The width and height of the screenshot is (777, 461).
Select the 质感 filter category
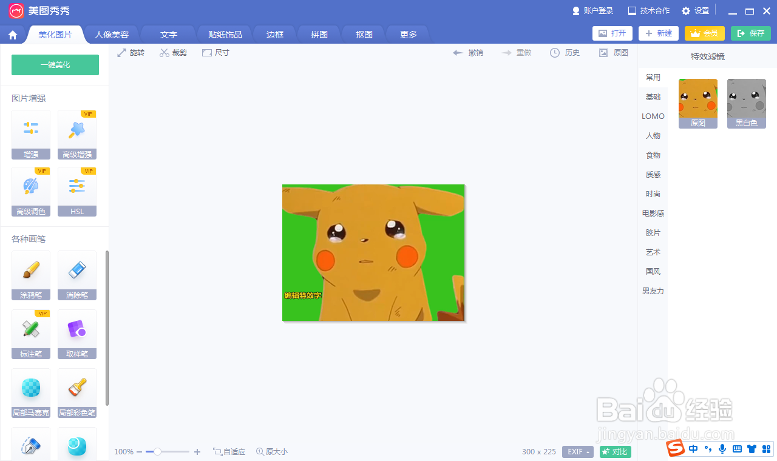coord(653,175)
